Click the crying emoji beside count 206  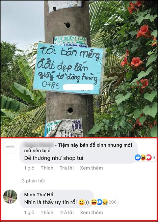(x=105, y=202)
